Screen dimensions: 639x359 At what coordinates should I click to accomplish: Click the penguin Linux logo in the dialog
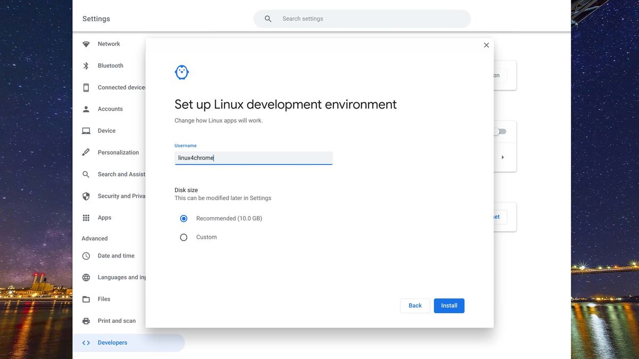click(182, 72)
